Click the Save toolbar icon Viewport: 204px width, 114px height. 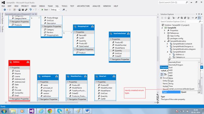23,10
